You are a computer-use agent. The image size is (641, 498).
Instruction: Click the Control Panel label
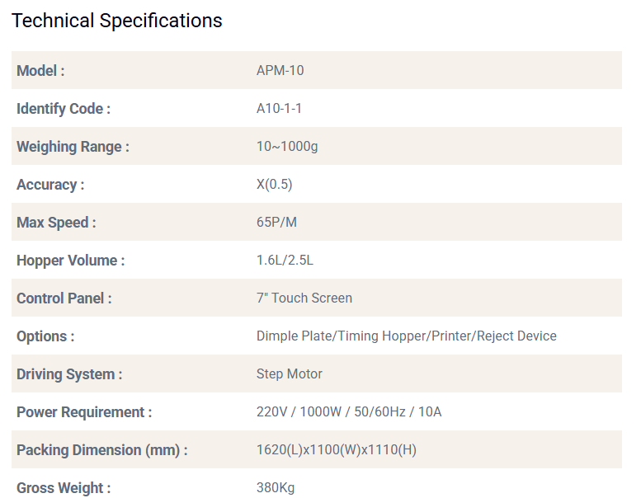coord(64,298)
